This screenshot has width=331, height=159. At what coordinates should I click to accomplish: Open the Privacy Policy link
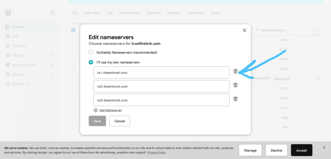156,153
